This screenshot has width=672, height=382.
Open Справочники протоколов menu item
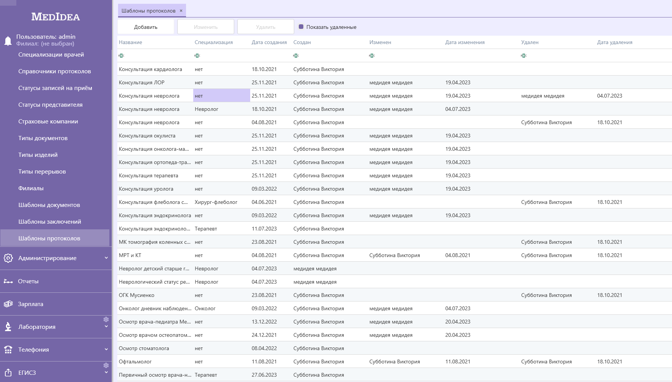tap(55, 71)
